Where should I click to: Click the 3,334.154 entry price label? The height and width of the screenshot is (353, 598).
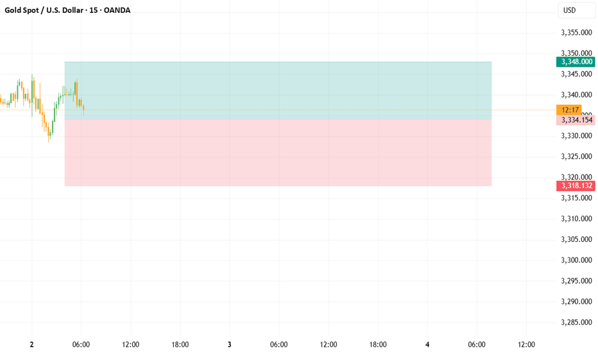576,120
